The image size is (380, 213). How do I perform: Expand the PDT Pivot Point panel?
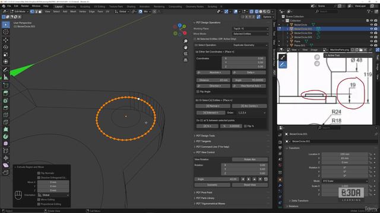(x=204, y=192)
